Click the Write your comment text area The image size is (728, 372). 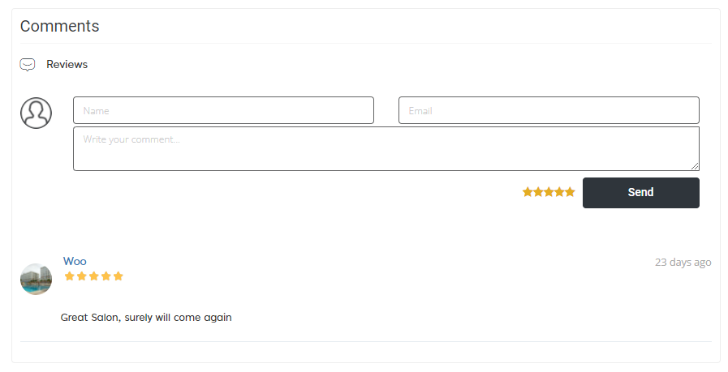pos(386,148)
